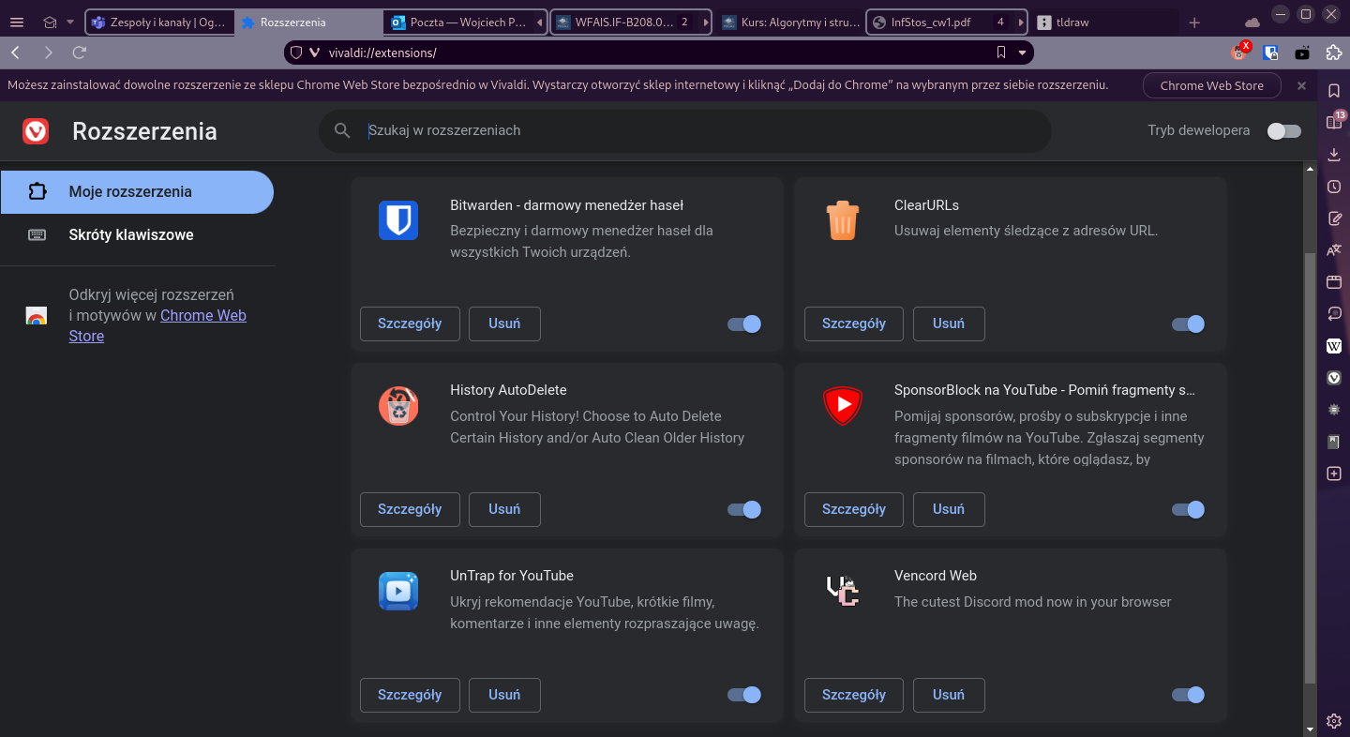Disable the Vencord Web toggle

(1189, 696)
